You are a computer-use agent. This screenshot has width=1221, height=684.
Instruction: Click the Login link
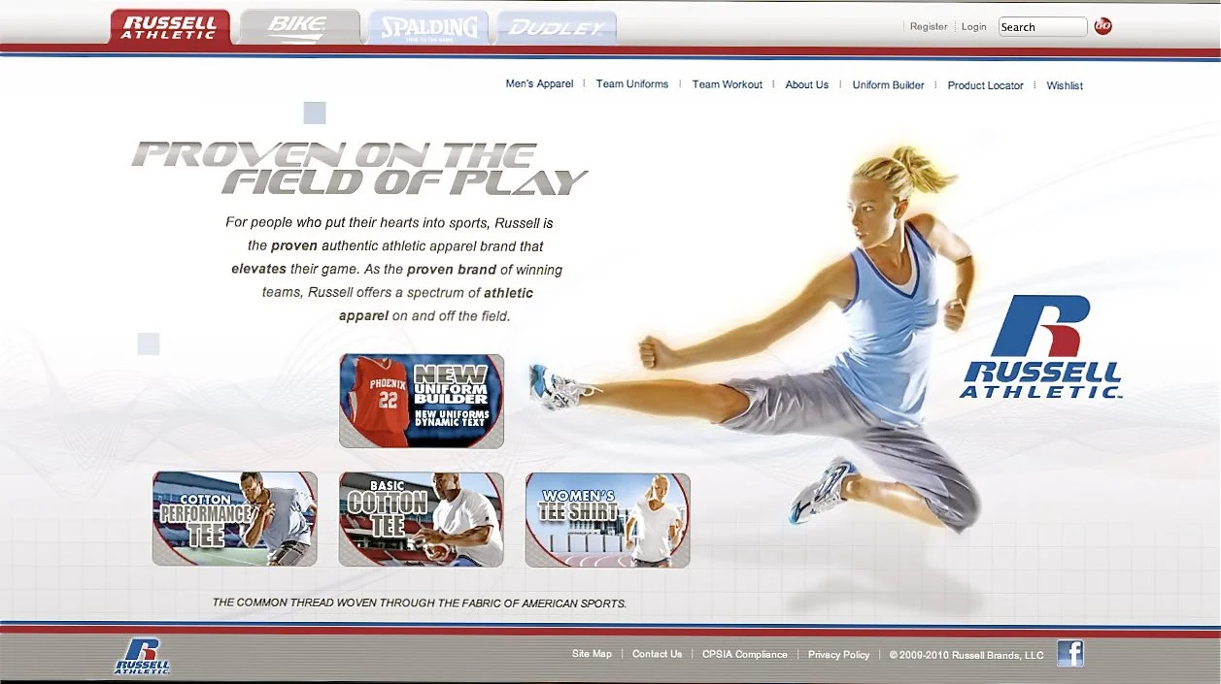tap(973, 27)
